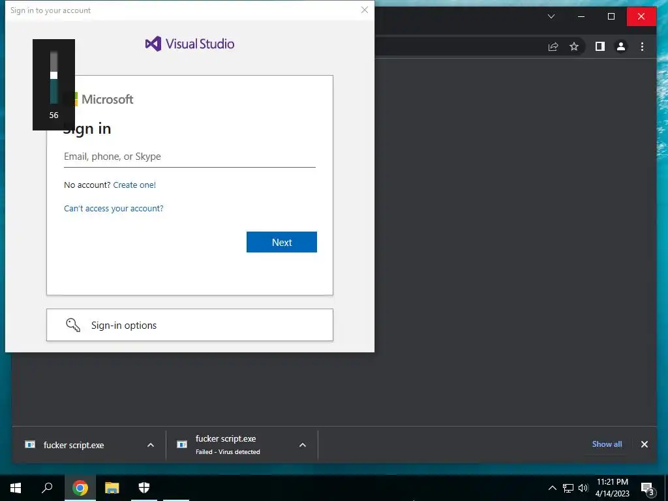This screenshot has height=501, width=668.
Task: Open File Explorer from the taskbar
Action: tap(112, 488)
